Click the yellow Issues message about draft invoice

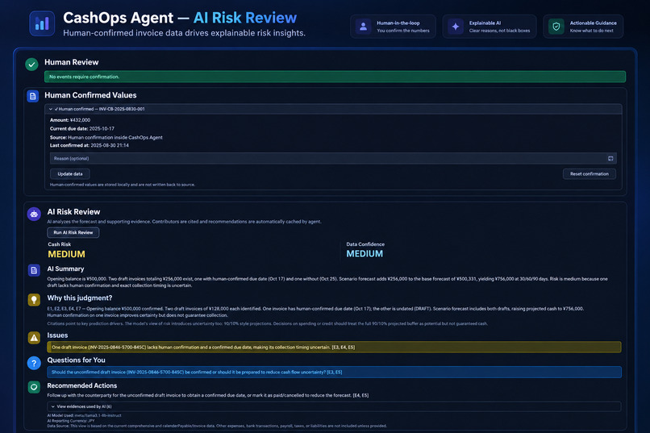[334, 348]
